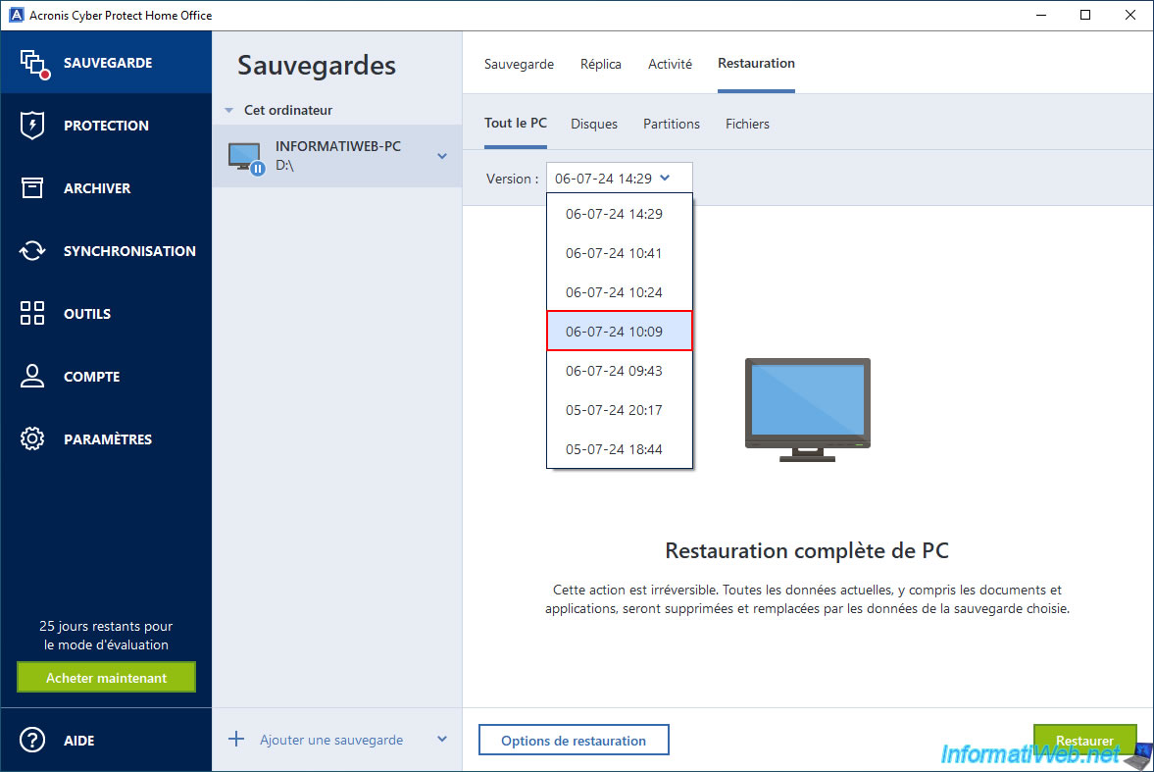Viewport: 1154px width, 772px height.
Task: Switch to the Sauvegarde tab
Action: click(x=519, y=64)
